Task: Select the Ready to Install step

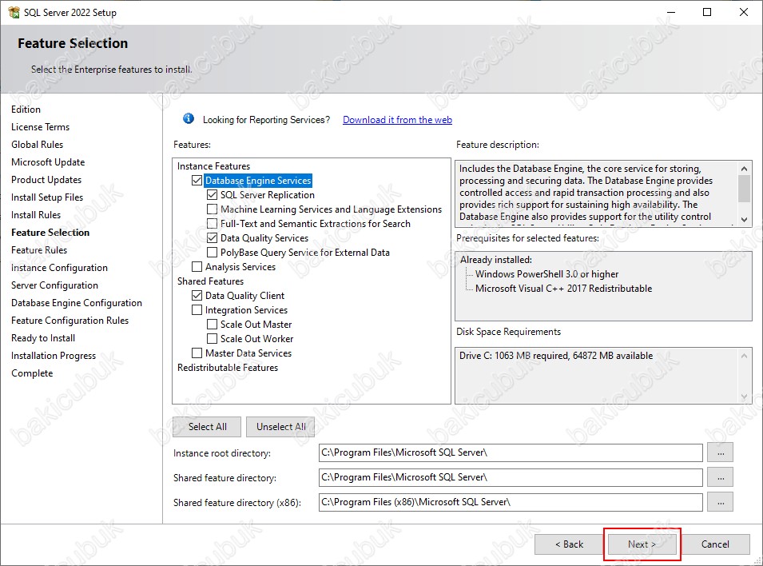Action: pyautogui.click(x=43, y=338)
